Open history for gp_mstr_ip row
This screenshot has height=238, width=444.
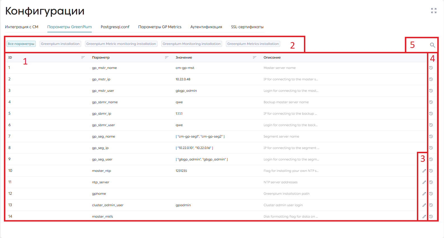click(x=431, y=79)
